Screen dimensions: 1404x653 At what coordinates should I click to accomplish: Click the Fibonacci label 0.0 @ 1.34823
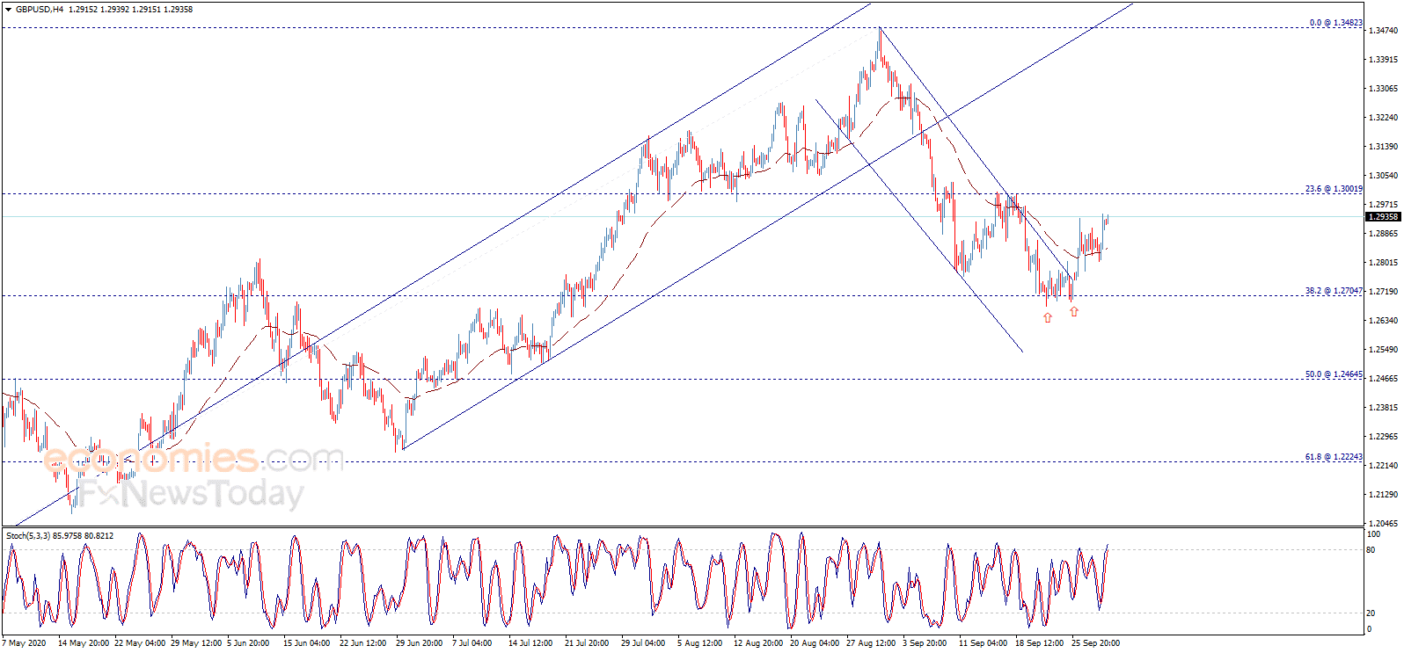(x=1335, y=23)
